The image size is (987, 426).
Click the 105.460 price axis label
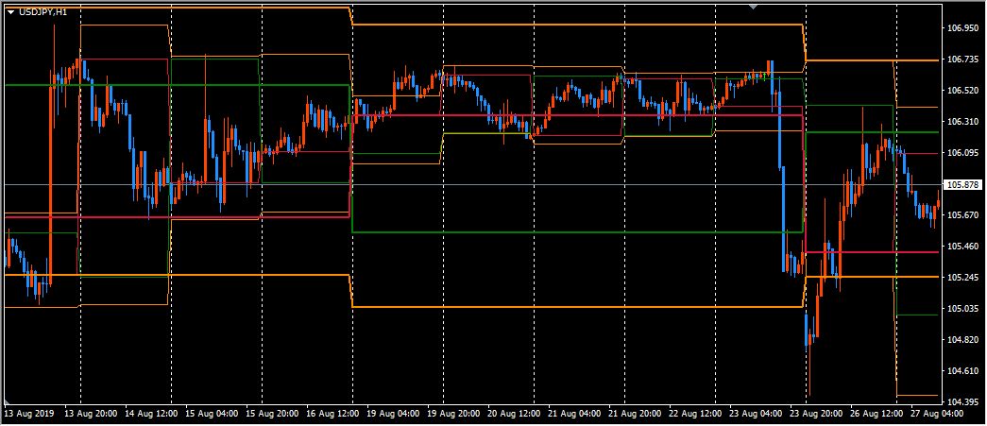click(x=961, y=247)
